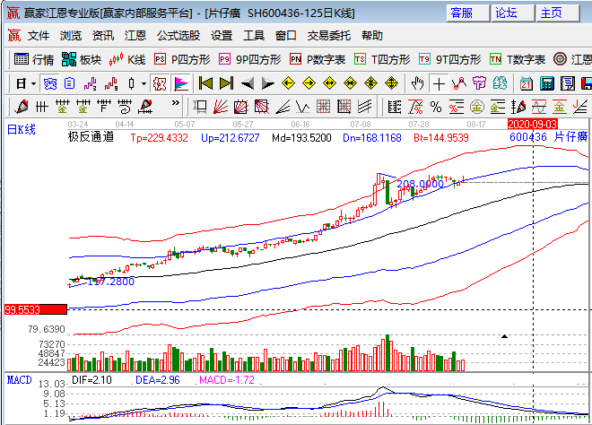Expand the candlestick style dropdown arrow
Image resolution: width=592 pixels, height=425 pixels.
point(144,83)
